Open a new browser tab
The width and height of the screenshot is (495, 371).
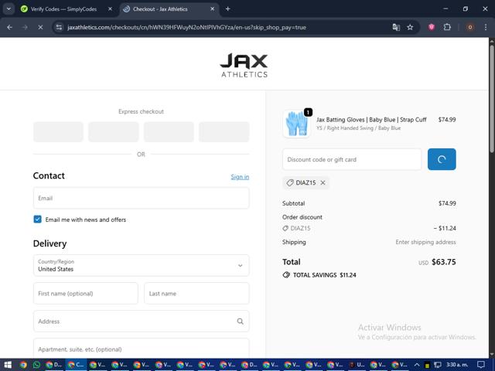tap(227, 9)
